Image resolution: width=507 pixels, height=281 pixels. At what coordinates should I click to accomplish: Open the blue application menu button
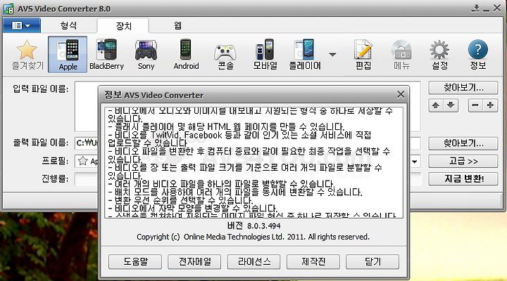(22, 25)
